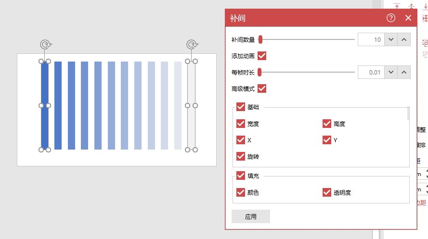Viewport: 428px width, 239px height.
Task: Click the left shape's rotation handle
Action: click(x=45, y=45)
